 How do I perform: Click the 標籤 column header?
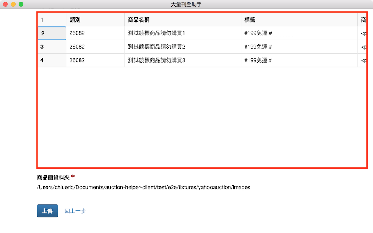(299, 20)
